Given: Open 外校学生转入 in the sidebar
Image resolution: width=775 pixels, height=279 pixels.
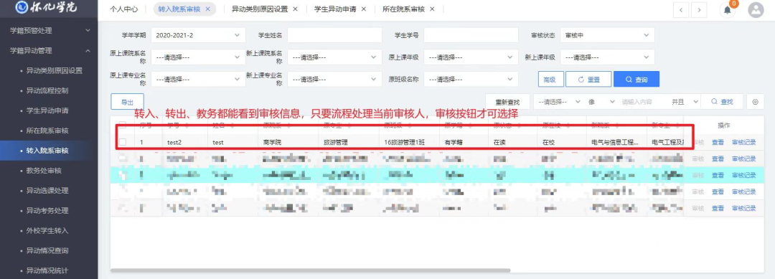Looking at the screenshot, I should coord(47,231).
